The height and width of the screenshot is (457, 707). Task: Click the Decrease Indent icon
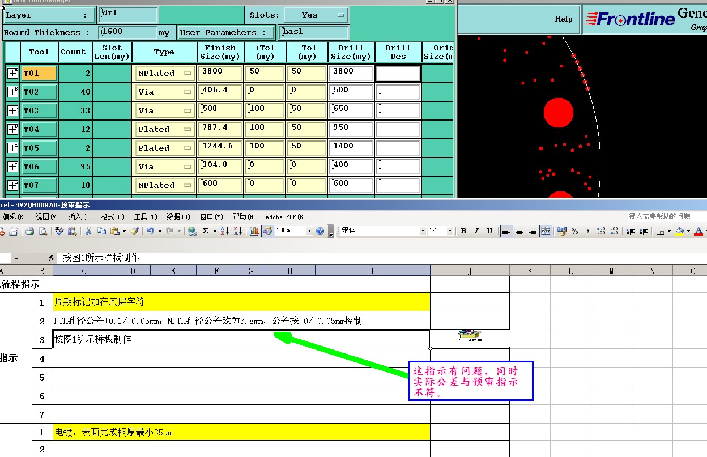631,231
